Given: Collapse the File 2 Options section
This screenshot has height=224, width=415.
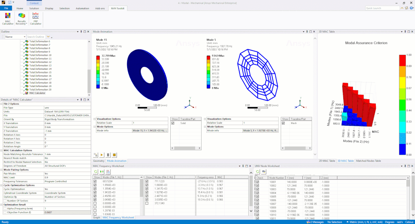Looking at the screenshot, I should tap(2, 104).
